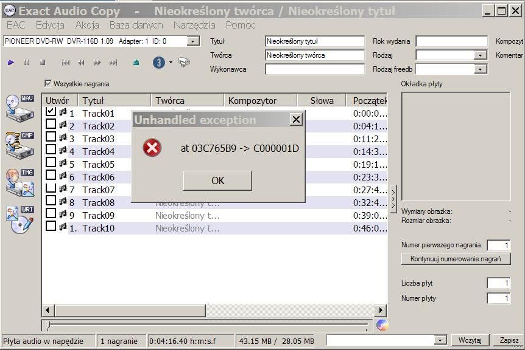Screen dimensions: 525x350
Task: Click the left scroll arrow of track list
Action: point(48,311)
